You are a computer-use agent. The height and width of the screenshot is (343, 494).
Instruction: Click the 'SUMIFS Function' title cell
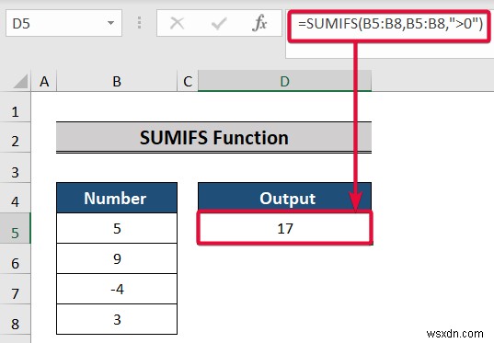[x=214, y=138]
